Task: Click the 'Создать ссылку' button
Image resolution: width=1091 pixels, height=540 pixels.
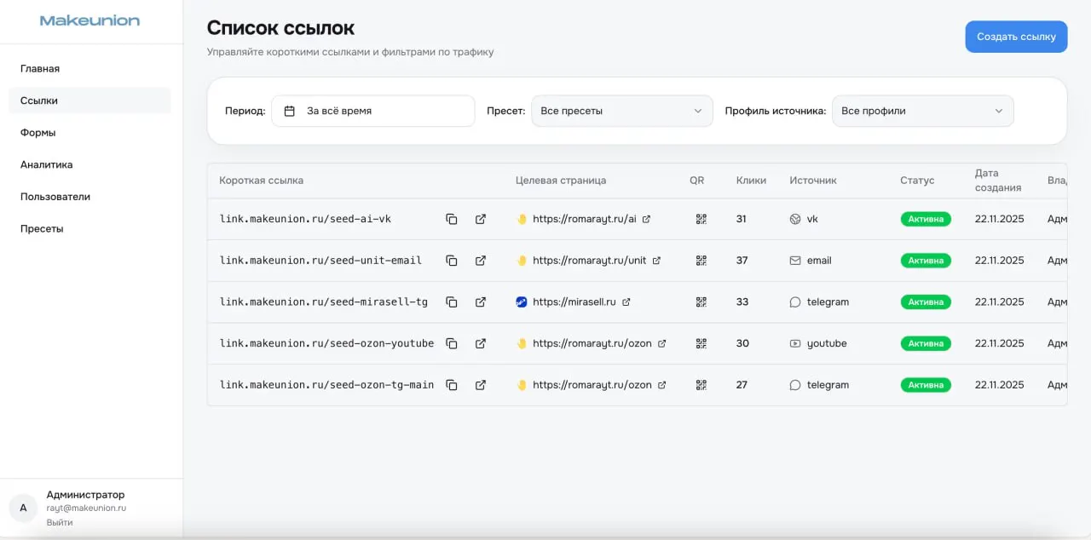Action: (1016, 37)
